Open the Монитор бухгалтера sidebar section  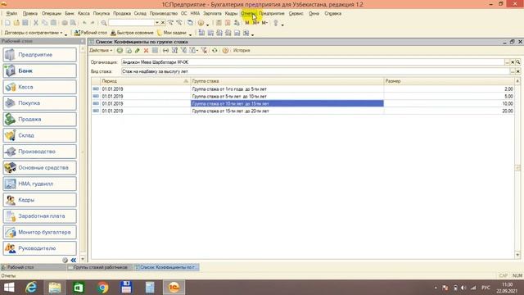pyautogui.click(x=40, y=232)
